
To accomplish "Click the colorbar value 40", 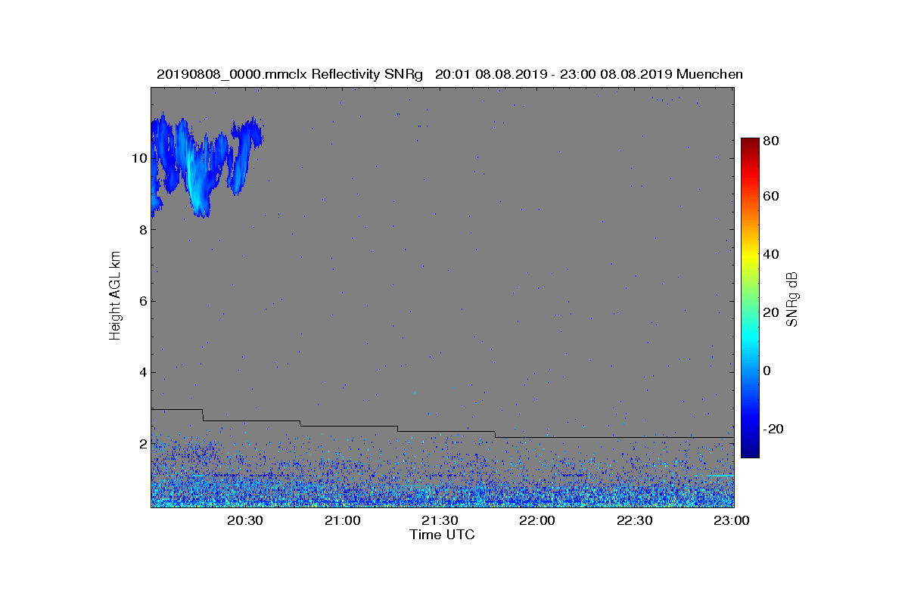I will 772,254.
